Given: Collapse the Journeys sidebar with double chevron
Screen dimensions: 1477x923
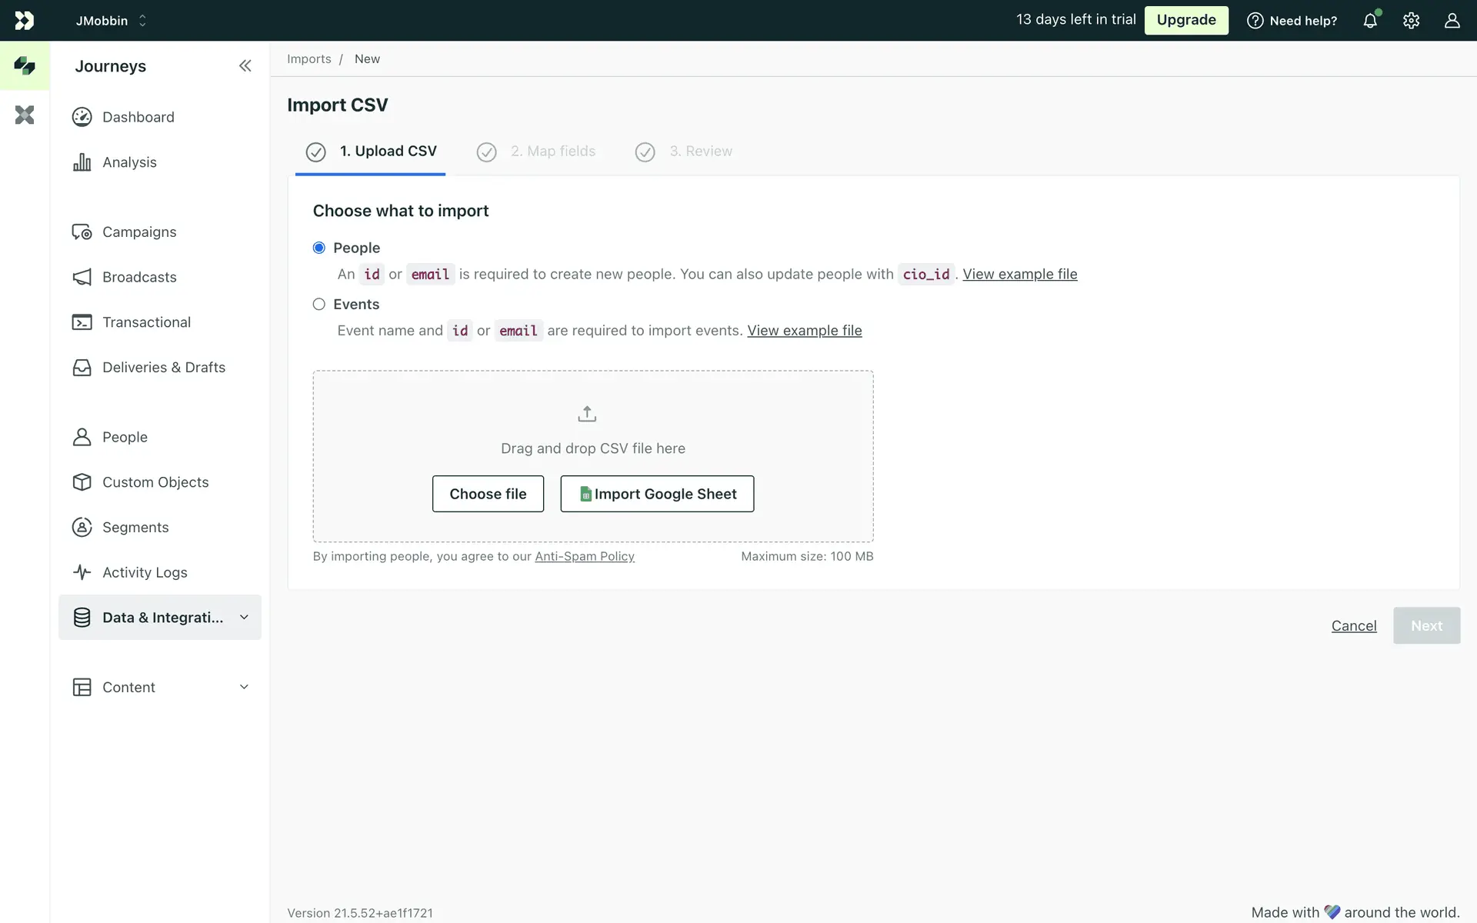Looking at the screenshot, I should point(245,66).
